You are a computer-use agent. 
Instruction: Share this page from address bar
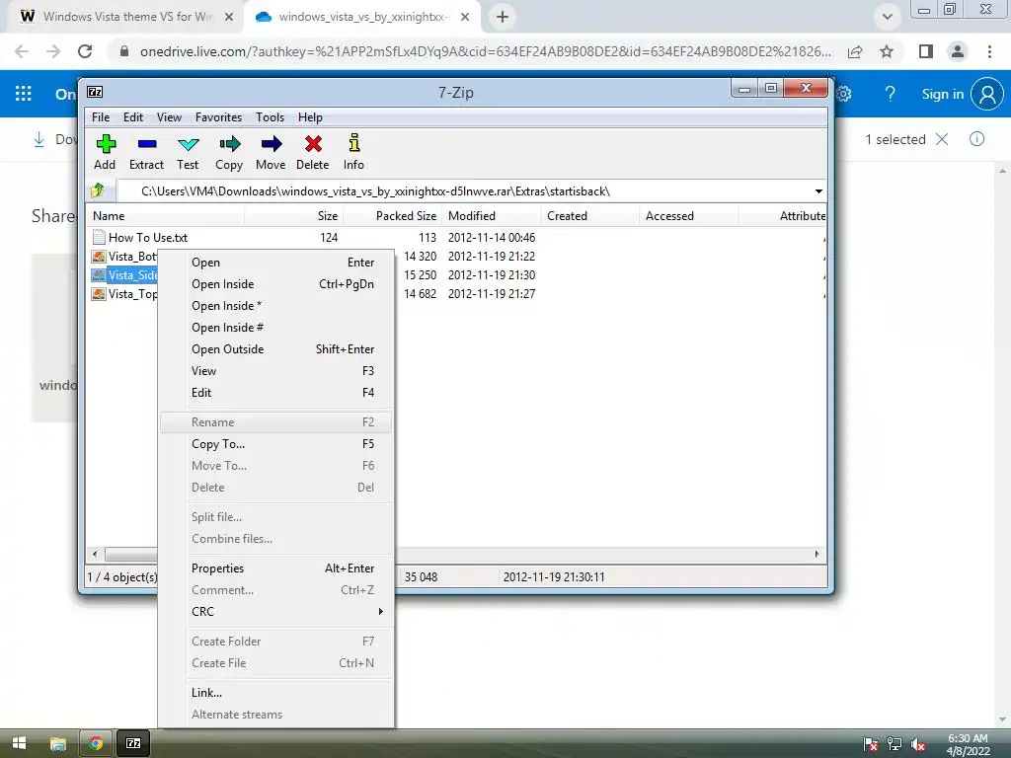(x=855, y=51)
